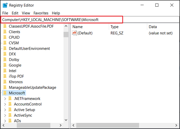This screenshot has width=180, height=129.
Task: Expand the .NETFramework key
Action: click(x=5, y=99)
